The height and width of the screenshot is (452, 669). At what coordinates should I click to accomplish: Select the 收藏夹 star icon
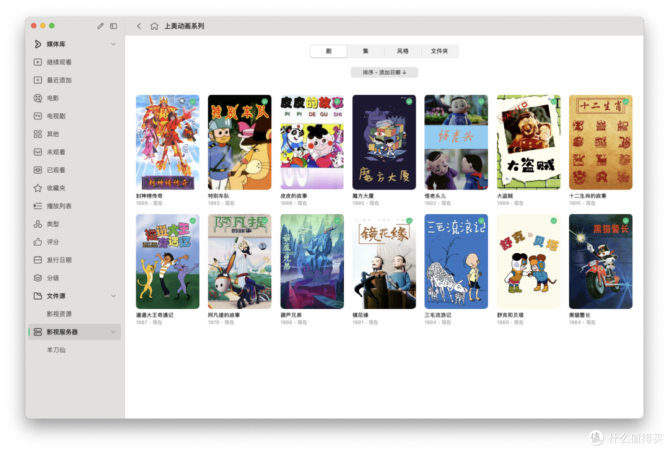point(38,188)
